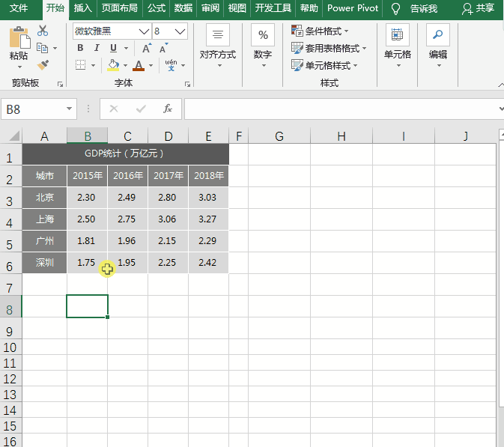Apply yellow fill color bucket

pos(113,65)
